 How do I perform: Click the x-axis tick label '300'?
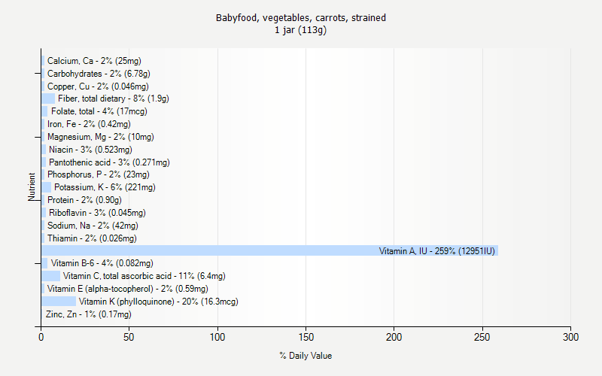click(x=570, y=337)
